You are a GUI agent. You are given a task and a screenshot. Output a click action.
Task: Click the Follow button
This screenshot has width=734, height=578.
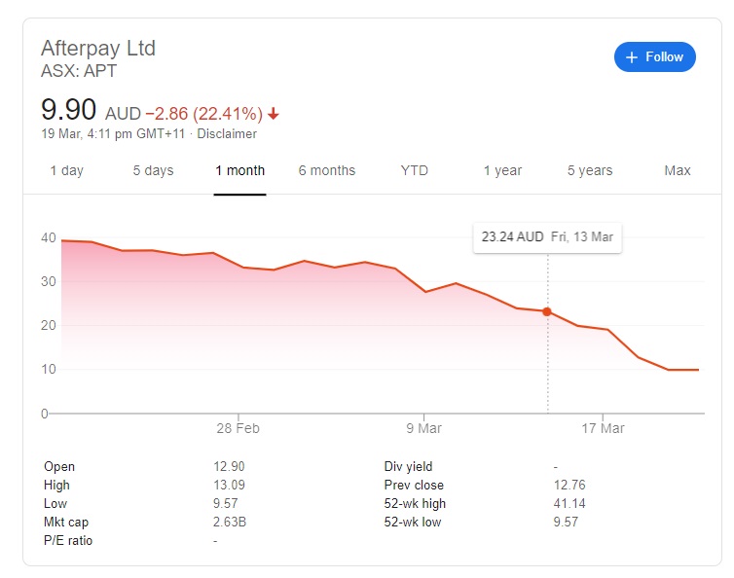point(654,57)
